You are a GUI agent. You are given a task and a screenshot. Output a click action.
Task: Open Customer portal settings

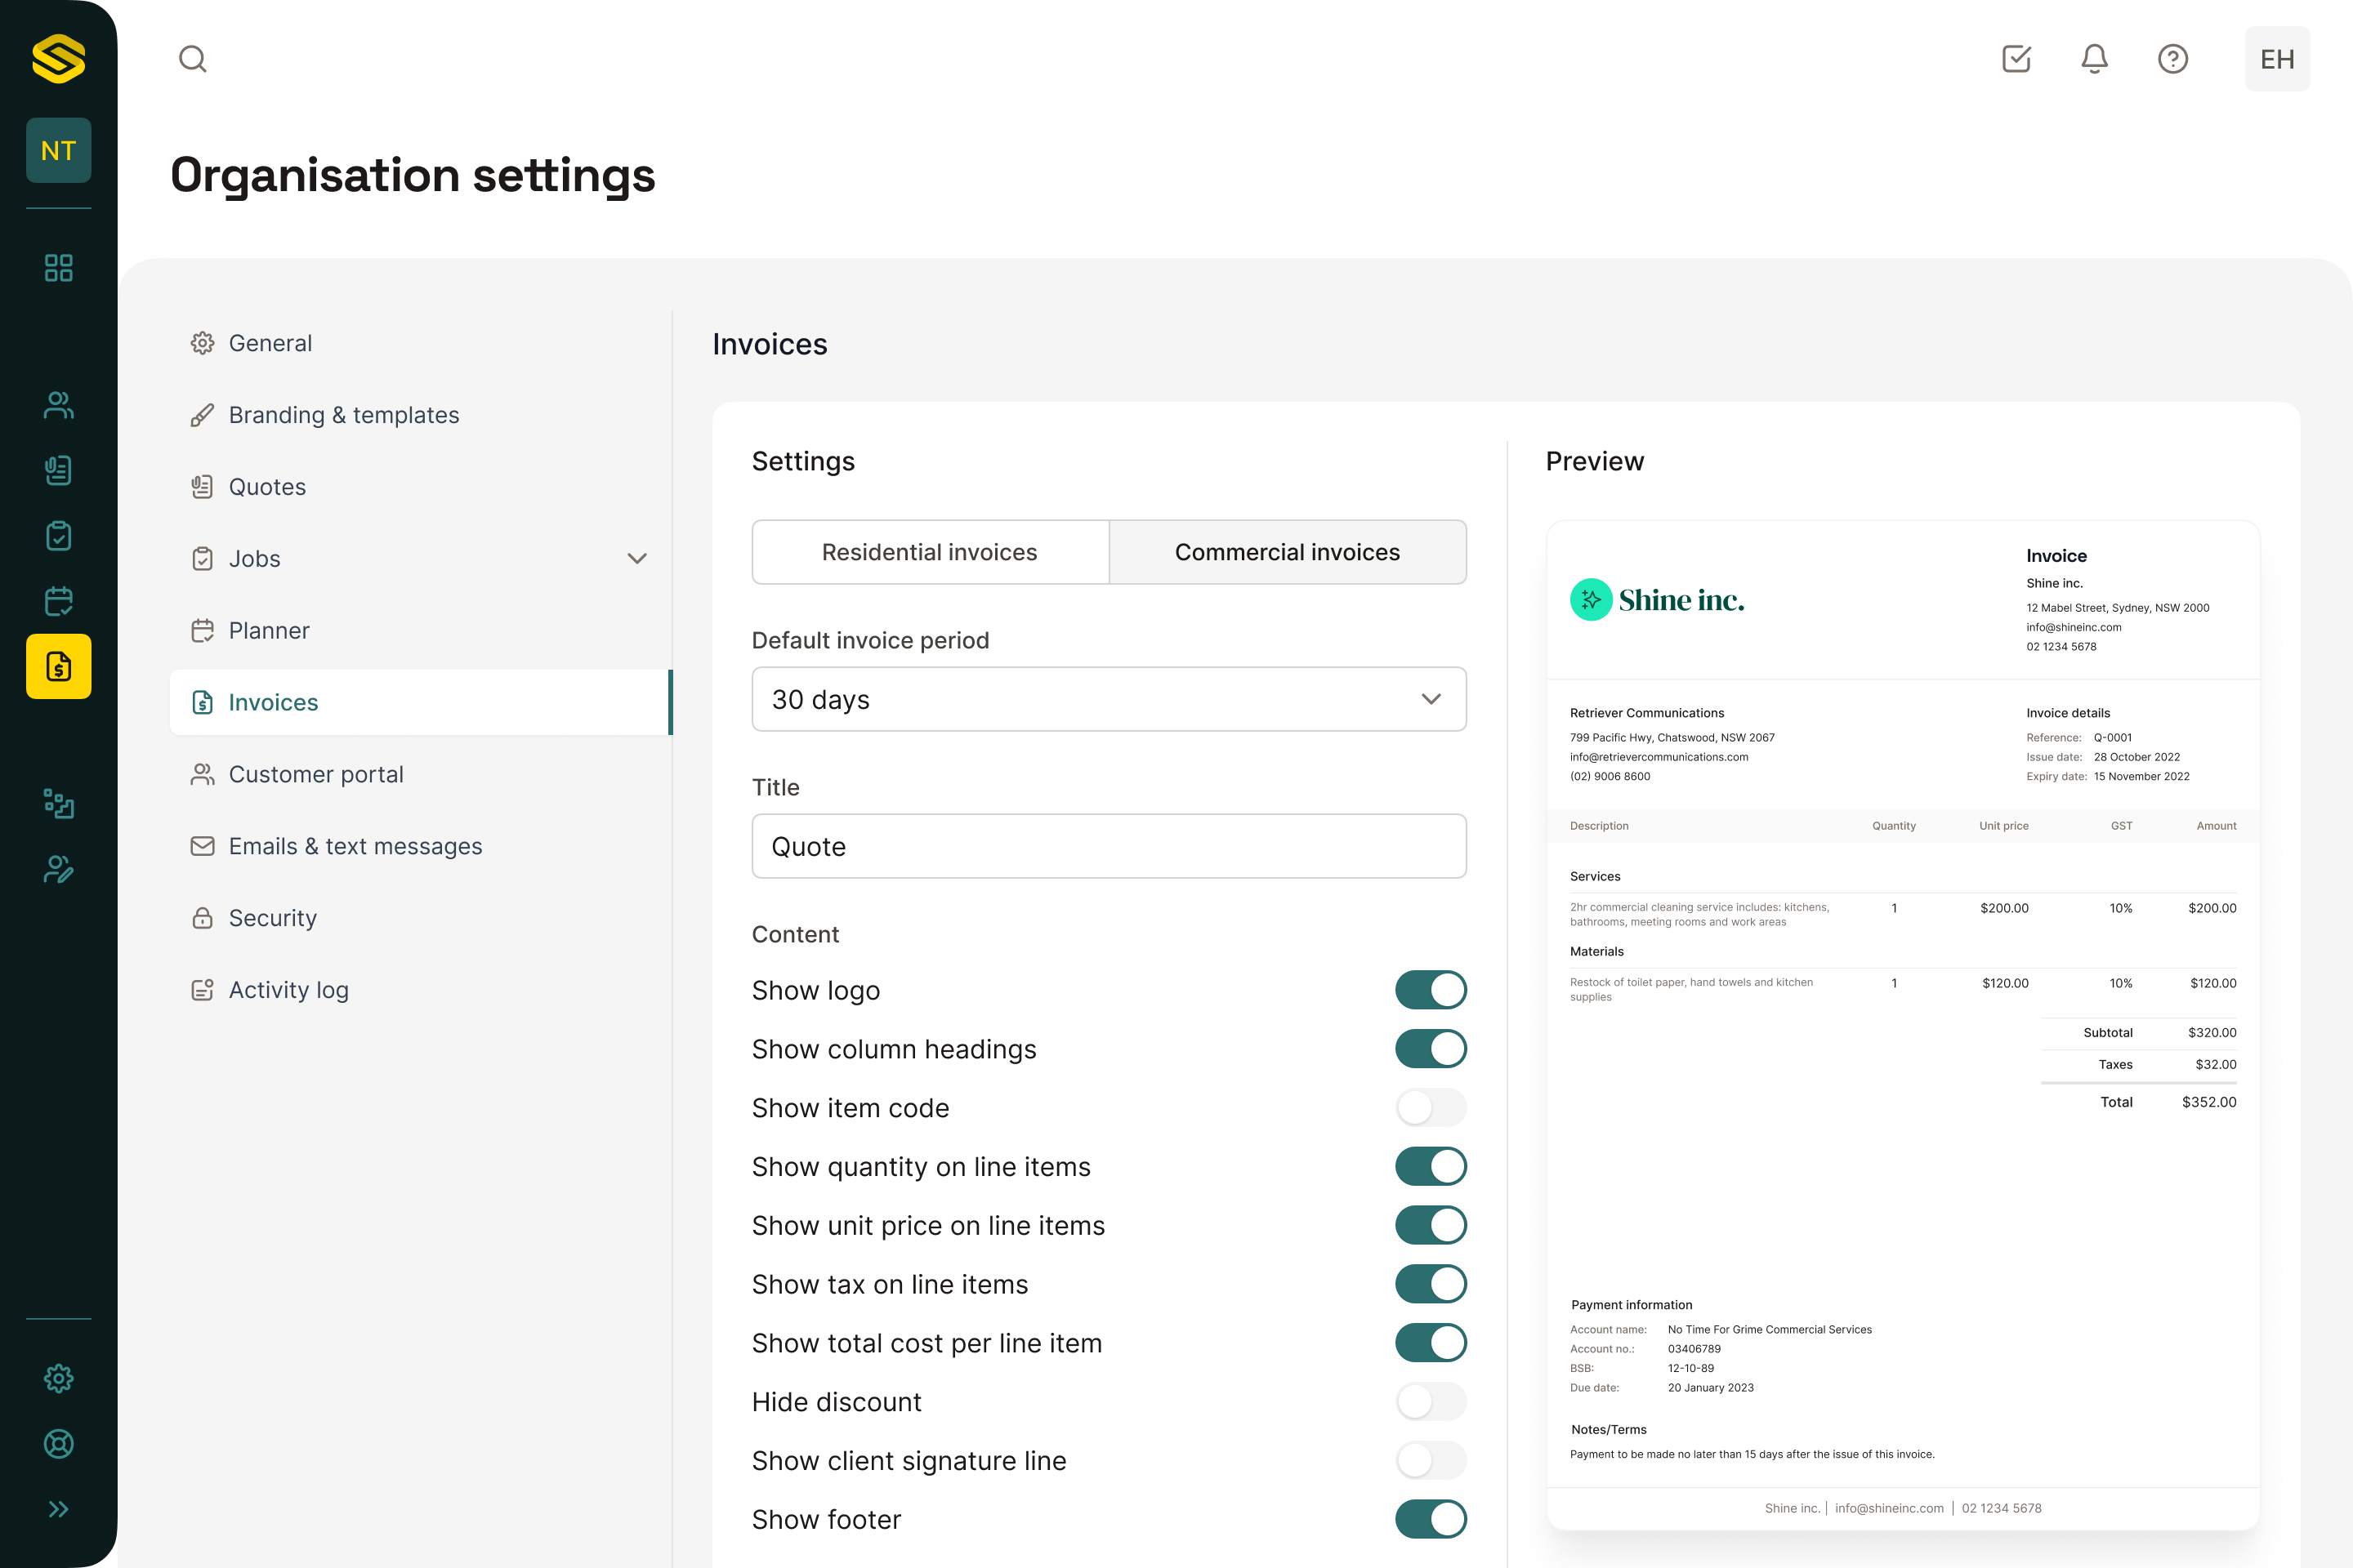click(315, 774)
